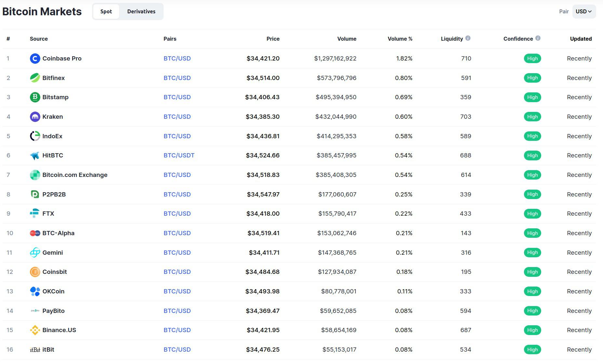Click the High confidence badge for Coinbase Pro
This screenshot has height=363, width=603.
click(x=532, y=59)
